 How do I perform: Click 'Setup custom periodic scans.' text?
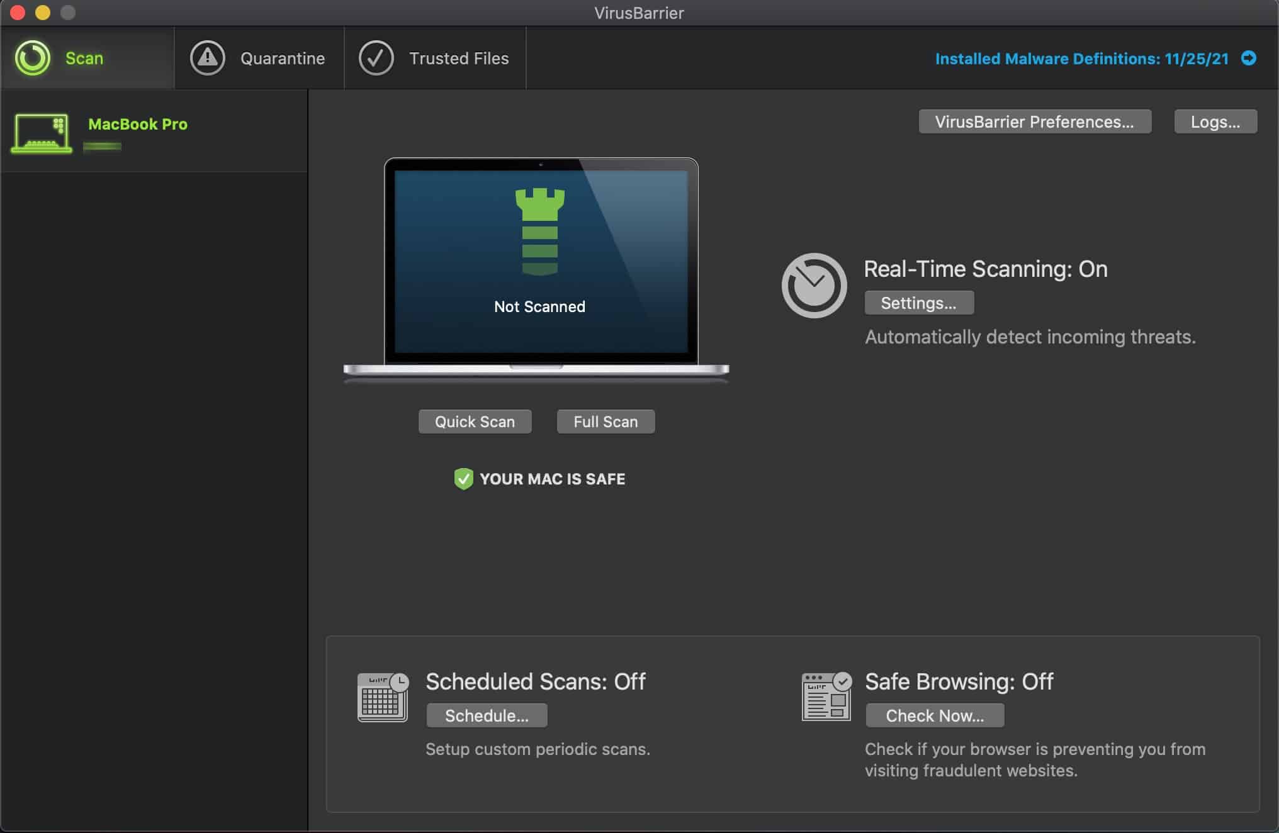(538, 749)
